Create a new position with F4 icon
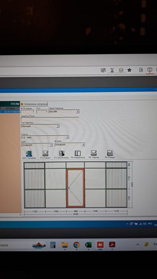The height and width of the screenshot is (279, 157). 78,153
